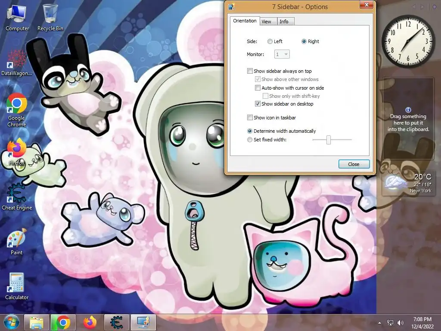This screenshot has height=331, width=441.
Task: Select the Cheat Engine desktop shortcut
Action: click(17, 197)
